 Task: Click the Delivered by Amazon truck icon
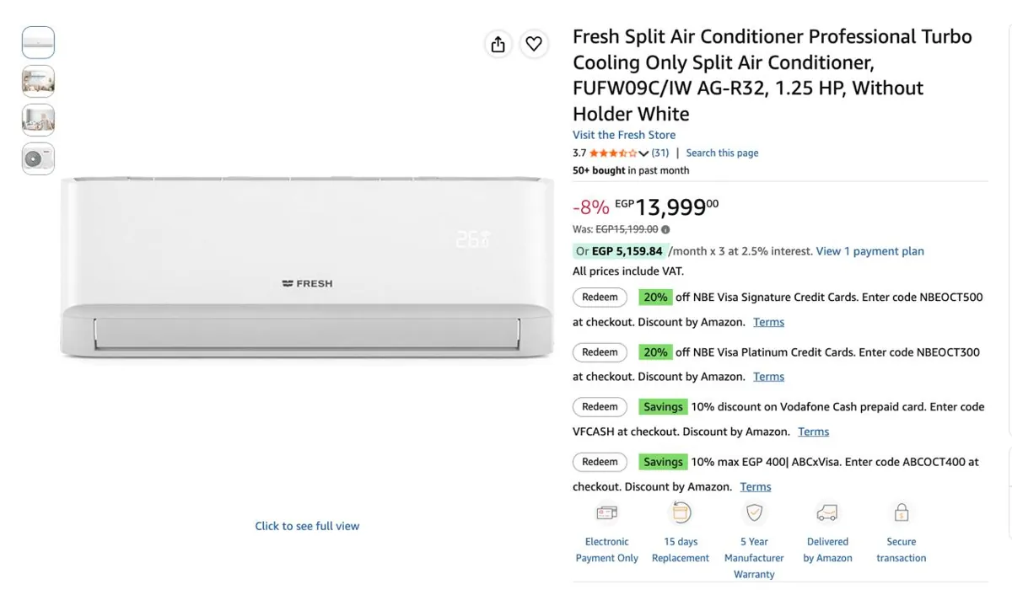pos(827,512)
